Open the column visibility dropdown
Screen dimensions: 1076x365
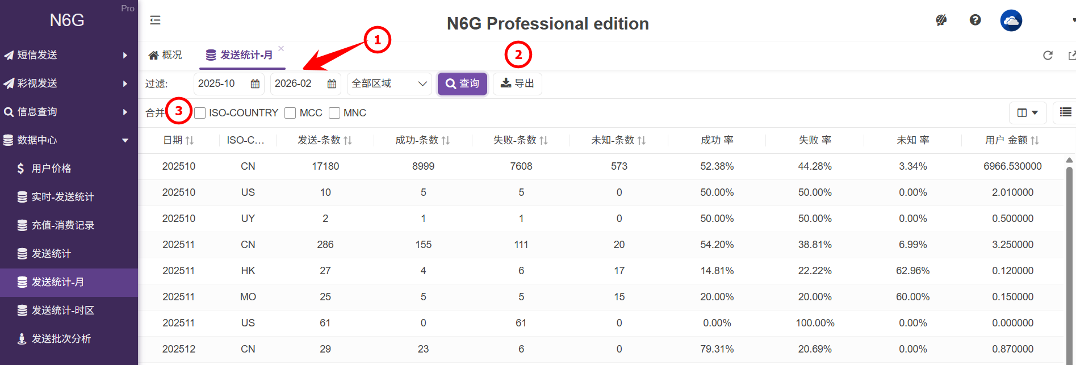1027,112
